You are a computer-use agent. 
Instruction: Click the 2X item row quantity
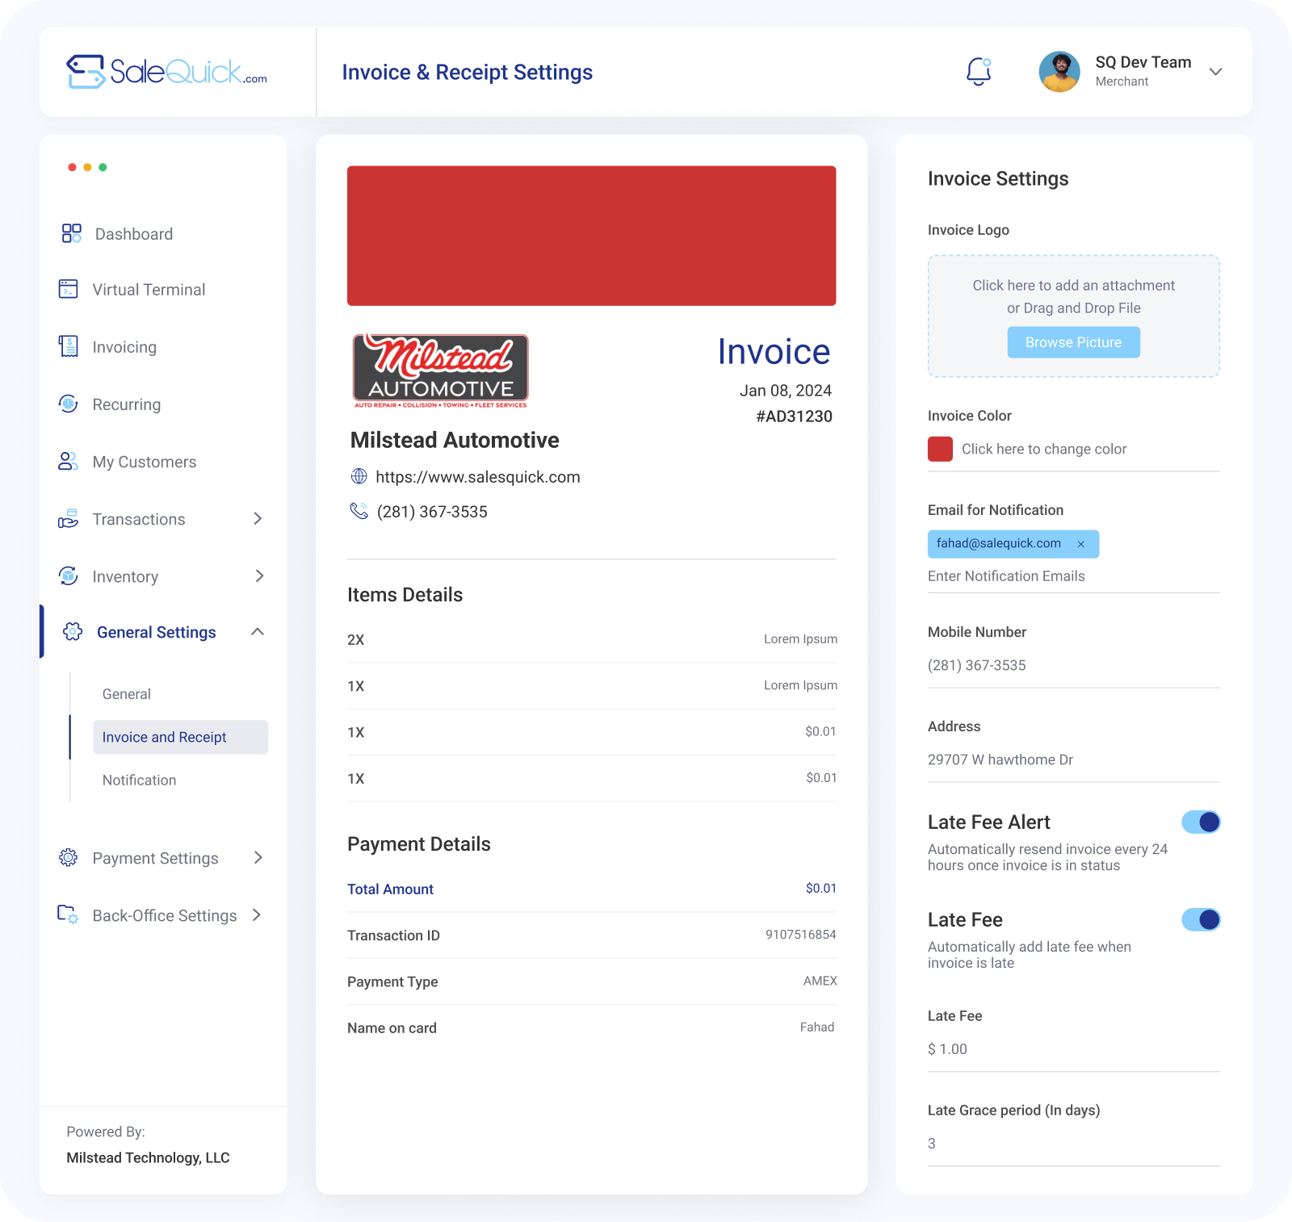tap(355, 639)
